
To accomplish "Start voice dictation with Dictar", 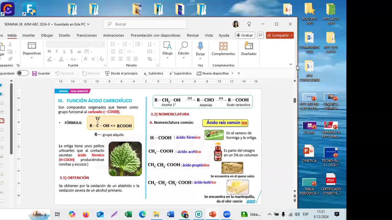I will [x=200, y=51].
